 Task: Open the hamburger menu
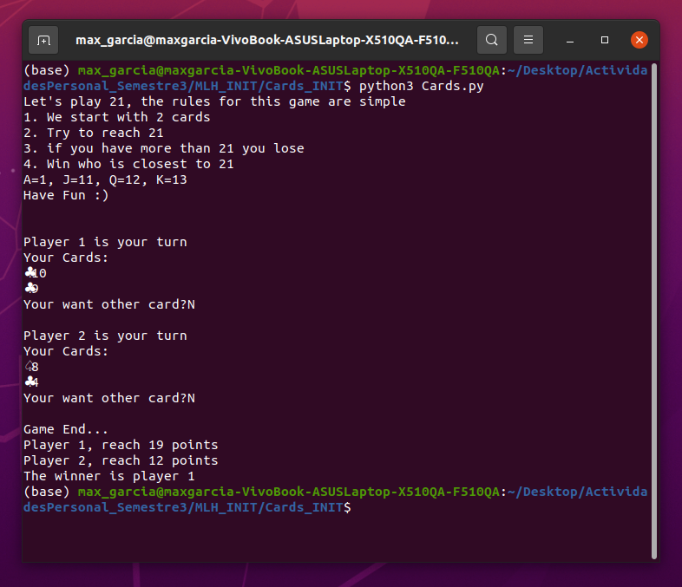pos(528,40)
